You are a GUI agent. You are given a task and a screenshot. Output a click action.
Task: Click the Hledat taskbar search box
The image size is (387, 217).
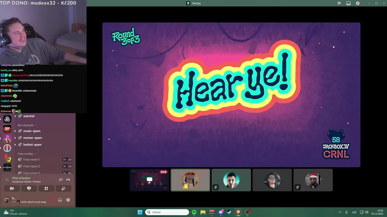tap(167, 212)
